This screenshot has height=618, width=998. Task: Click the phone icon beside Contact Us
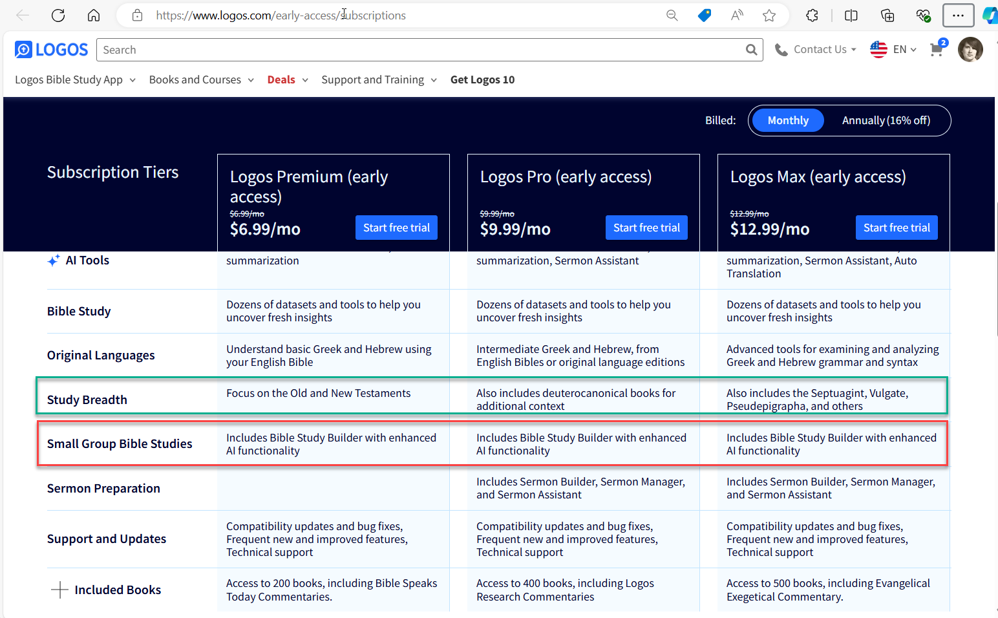781,49
